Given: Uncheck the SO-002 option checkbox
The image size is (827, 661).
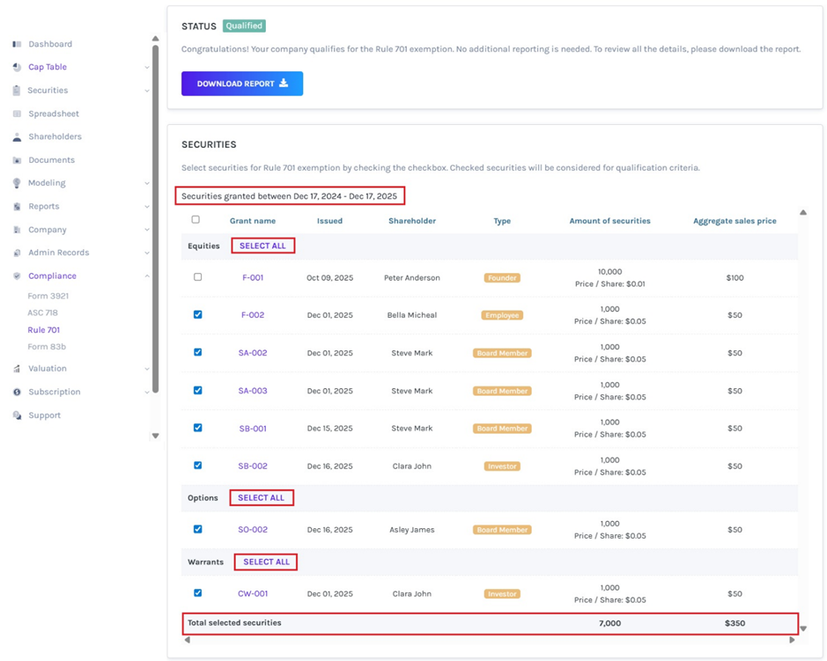Looking at the screenshot, I should [x=197, y=530].
